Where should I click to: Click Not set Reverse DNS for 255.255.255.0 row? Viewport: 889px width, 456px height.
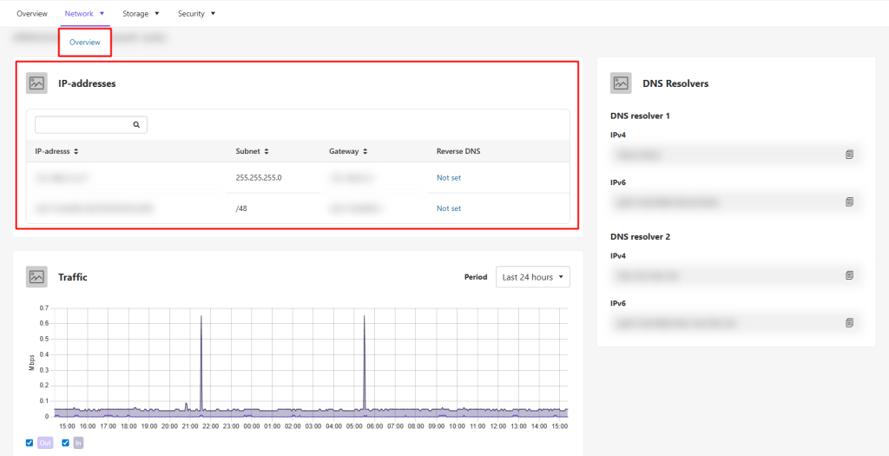(449, 177)
